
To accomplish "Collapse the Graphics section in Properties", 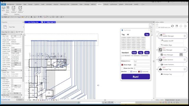I will tap(21, 34).
